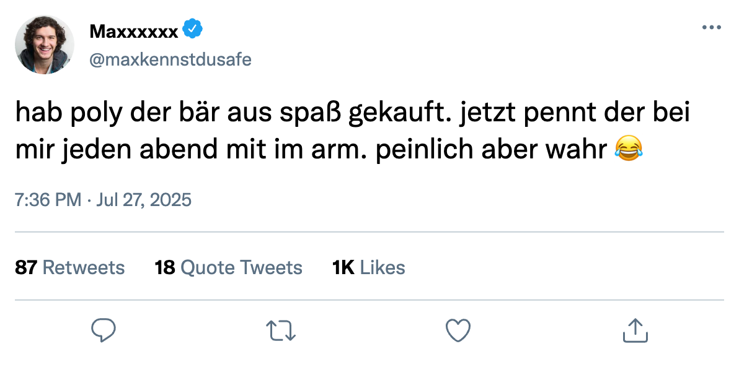The height and width of the screenshot is (375, 739).
Task: View the 87 Retweets list
Action: [x=70, y=267]
